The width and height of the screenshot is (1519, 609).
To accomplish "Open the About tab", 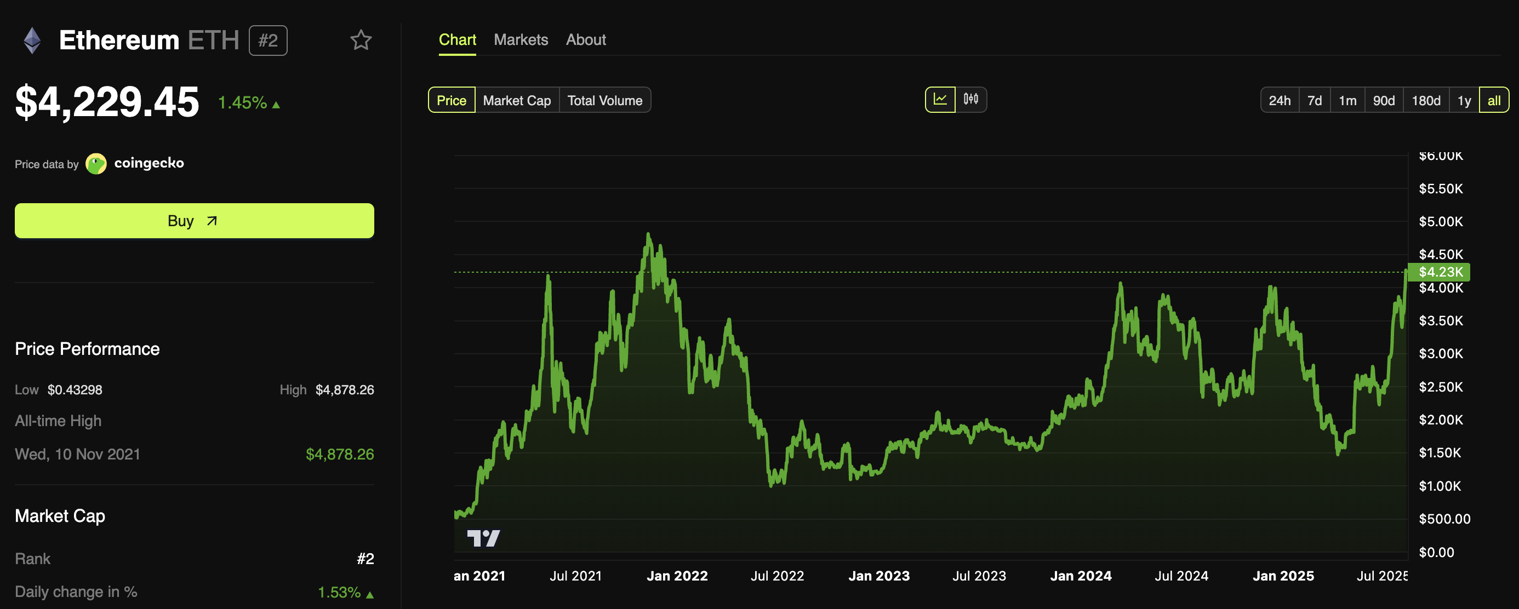I will pyautogui.click(x=586, y=39).
